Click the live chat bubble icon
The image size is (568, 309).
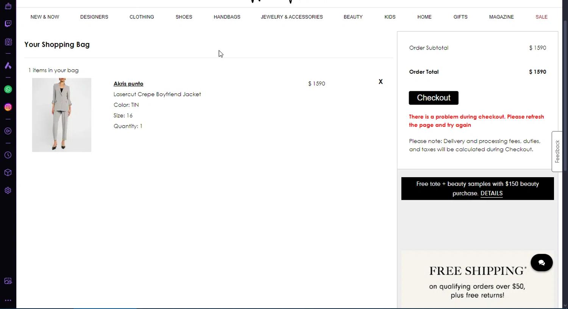pos(541,263)
